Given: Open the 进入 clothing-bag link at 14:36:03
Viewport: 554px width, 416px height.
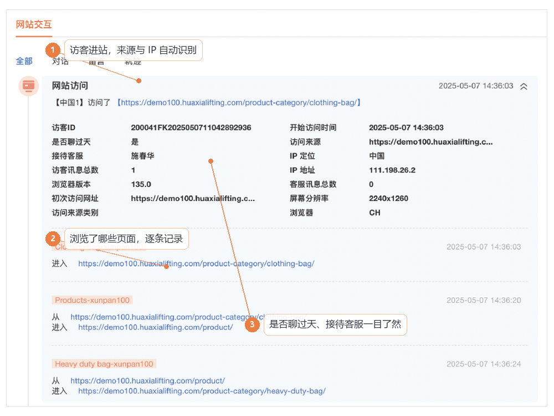Looking at the screenshot, I should coord(196,263).
